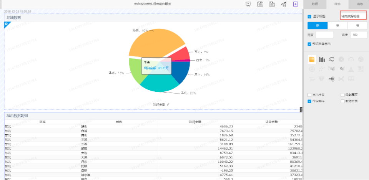This screenshot has height=180, width=369.
Task: Click the save-as icon with arrow
Action: (272, 4)
